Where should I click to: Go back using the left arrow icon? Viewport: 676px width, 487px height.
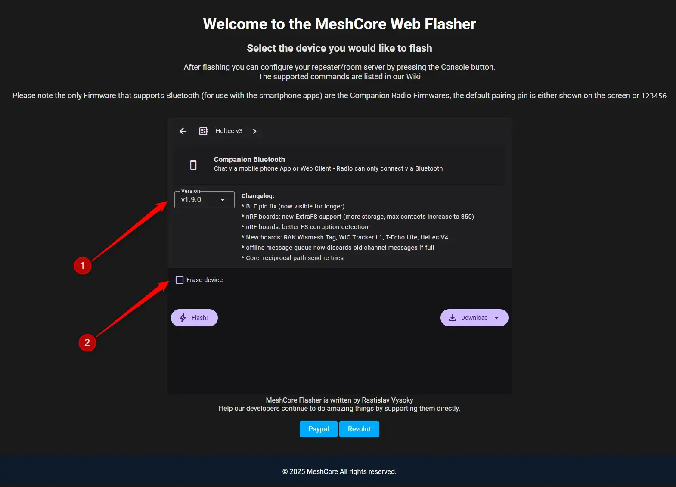[183, 131]
